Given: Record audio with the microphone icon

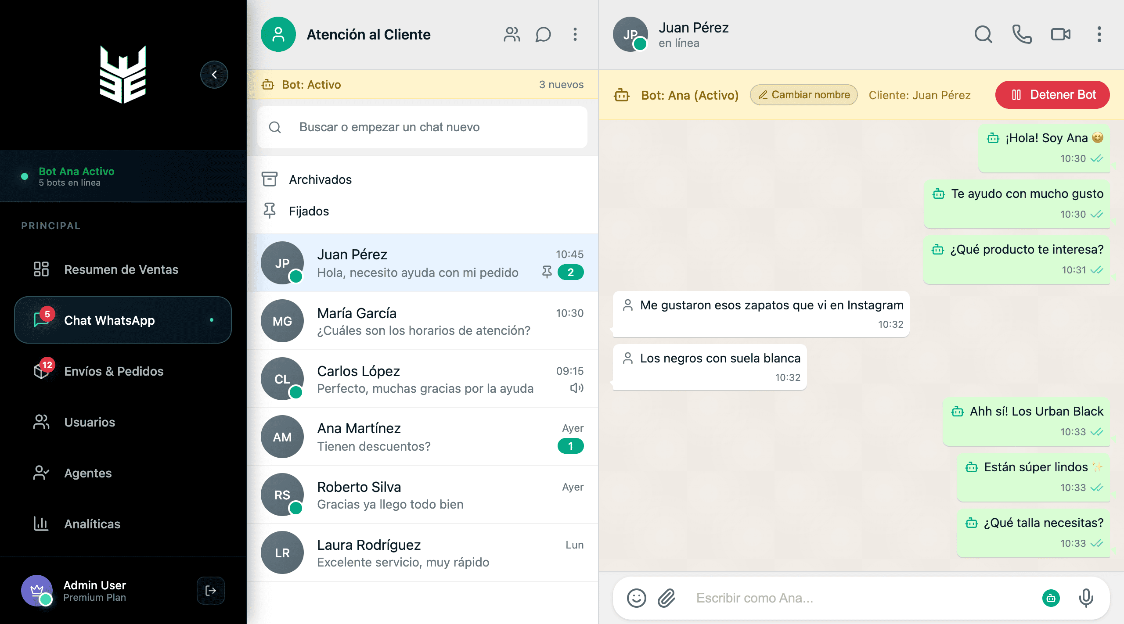Looking at the screenshot, I should (1086, 598).
